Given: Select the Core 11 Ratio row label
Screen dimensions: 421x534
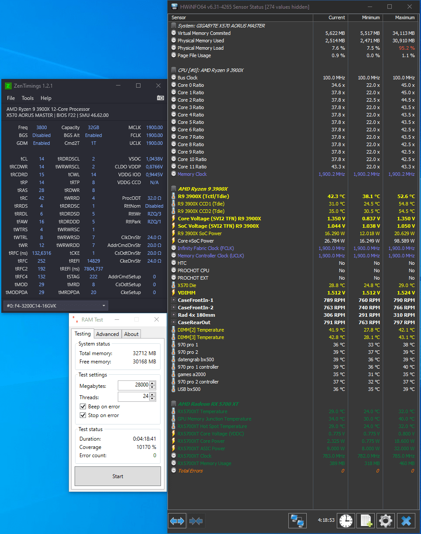Looking at the screenshot, I should (x=192, y=167).
